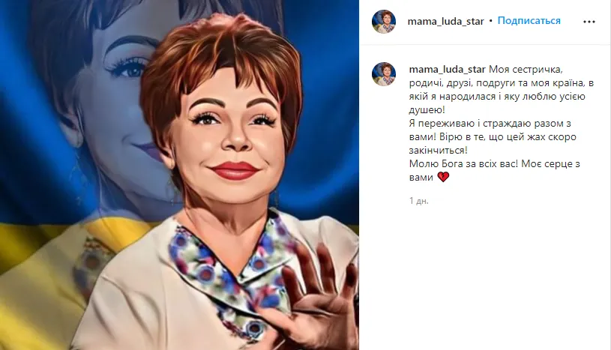This screenshot has height=350, width=611.
Task: Click the caption line starting 'Я переживаю'
Action: [x=490, y=124]
